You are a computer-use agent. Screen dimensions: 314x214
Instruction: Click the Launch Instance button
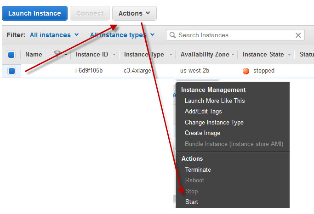pyautogui.click(x=34, y=13)
